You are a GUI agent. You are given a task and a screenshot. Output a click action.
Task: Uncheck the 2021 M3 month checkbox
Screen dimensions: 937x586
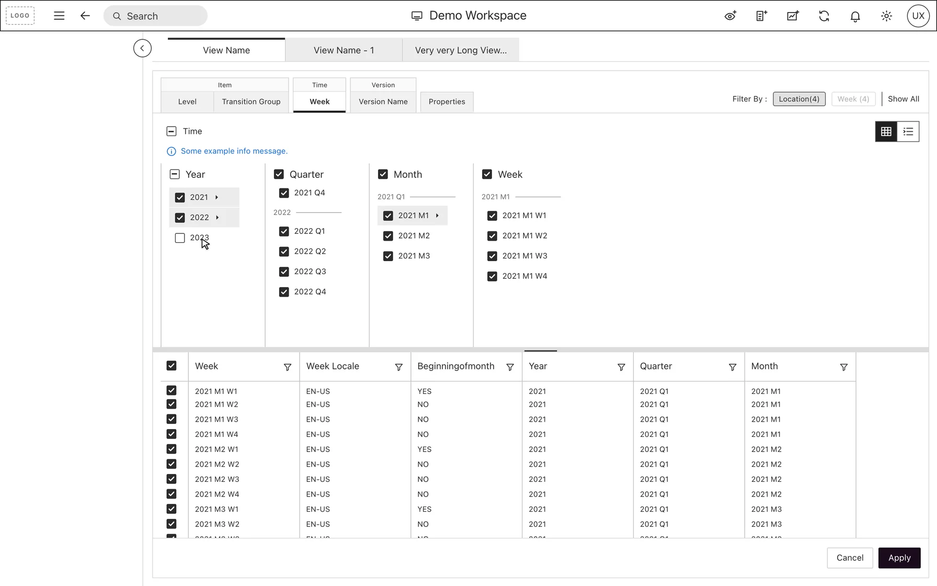pos(388,256)
